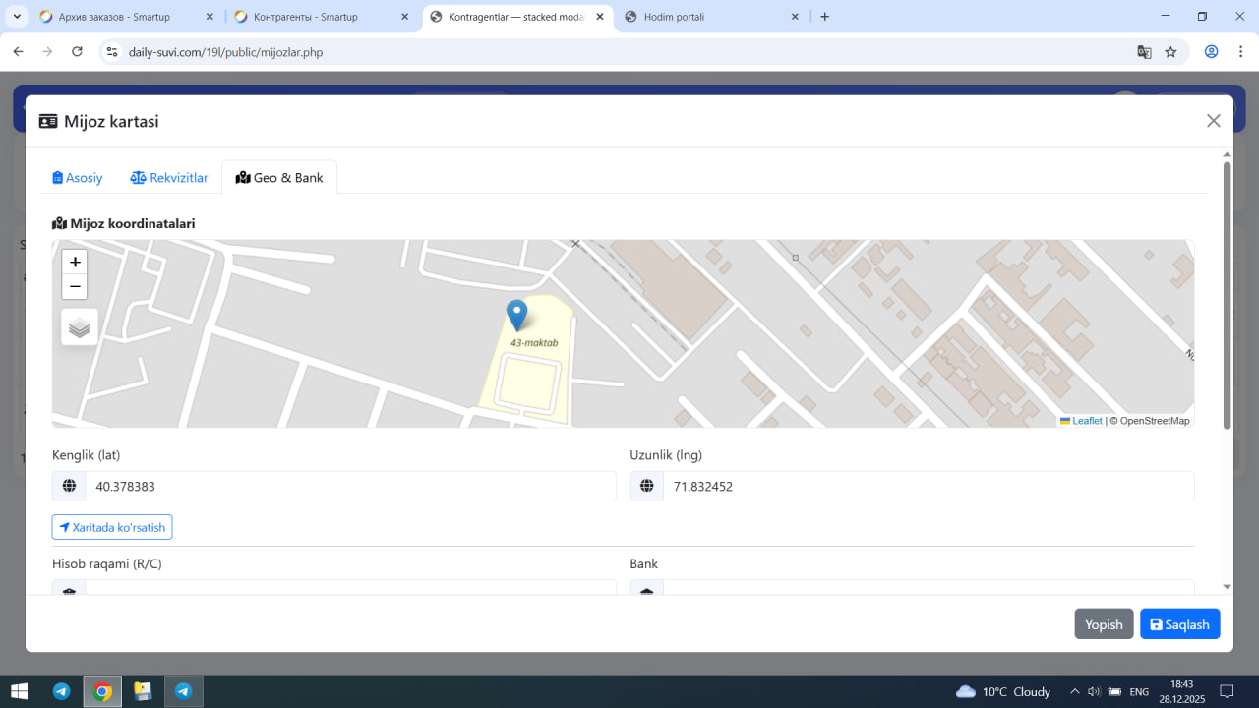Viewport: 1259px width, 708px height.
Task: Zoom in on the map
Action: [x=75, y=263]
